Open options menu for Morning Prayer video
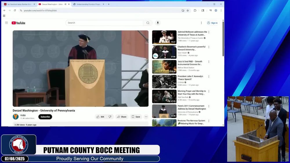 [x=209, y=91]
